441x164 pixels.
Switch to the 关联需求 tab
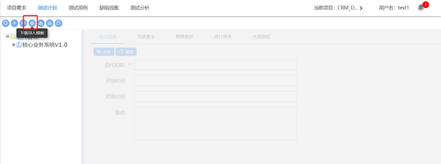[146, 36]
